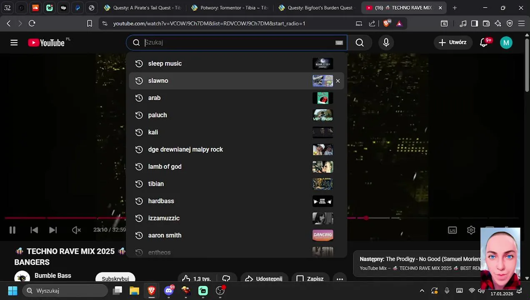The image size is (530, 300).
Task: Switch to 'Bigfoot's Burden Quest' tab
Action: tap(317, 7)
